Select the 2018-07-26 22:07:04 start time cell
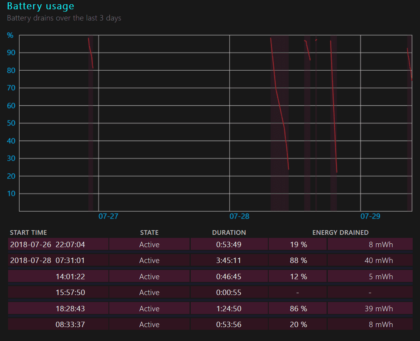The image size is (420, 341). tap(47, 244)
